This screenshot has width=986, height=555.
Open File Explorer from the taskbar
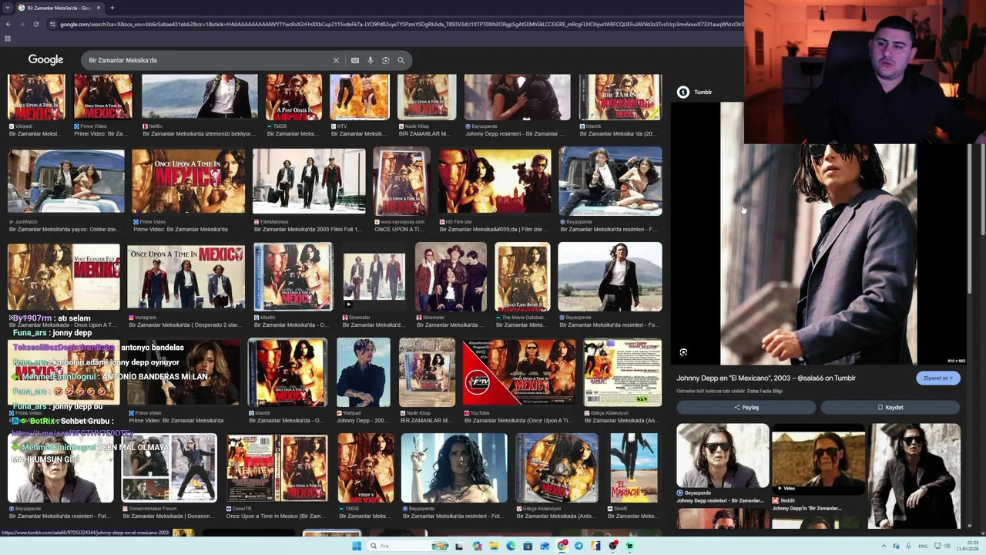tap(494, 546)
